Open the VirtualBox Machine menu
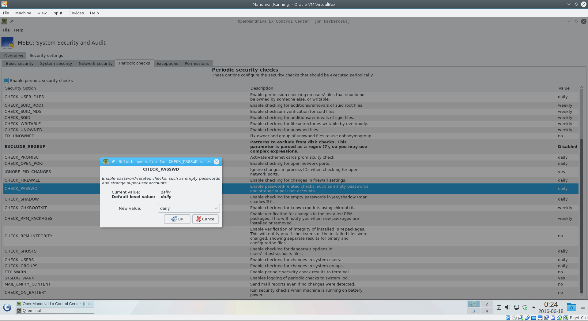 click(23, 13)
